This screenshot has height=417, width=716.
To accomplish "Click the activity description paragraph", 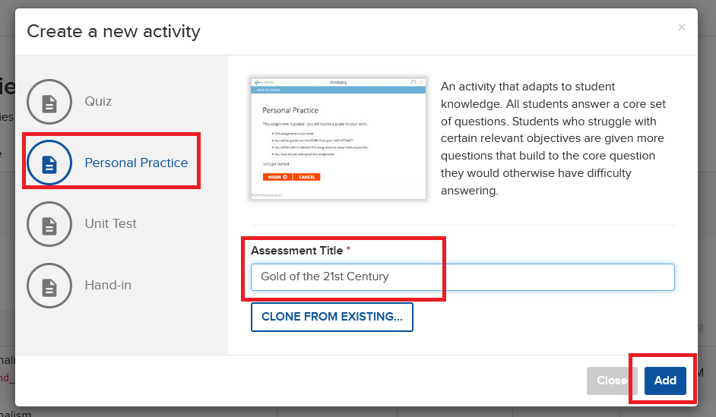I will [553, 139].
